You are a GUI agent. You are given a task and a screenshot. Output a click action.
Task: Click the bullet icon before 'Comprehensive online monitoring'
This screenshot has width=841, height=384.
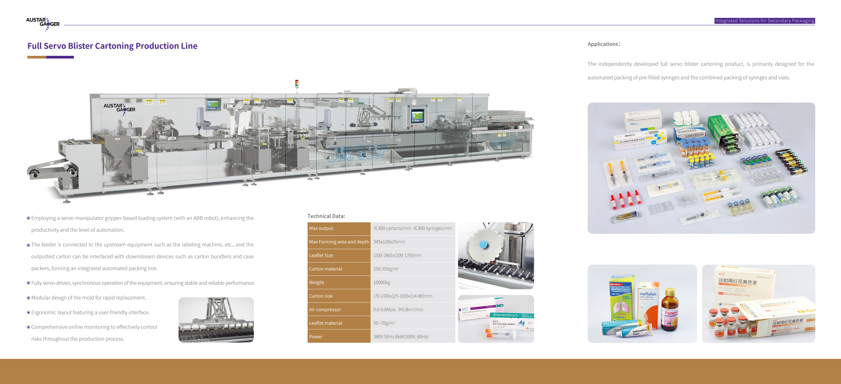pos(28,327)
